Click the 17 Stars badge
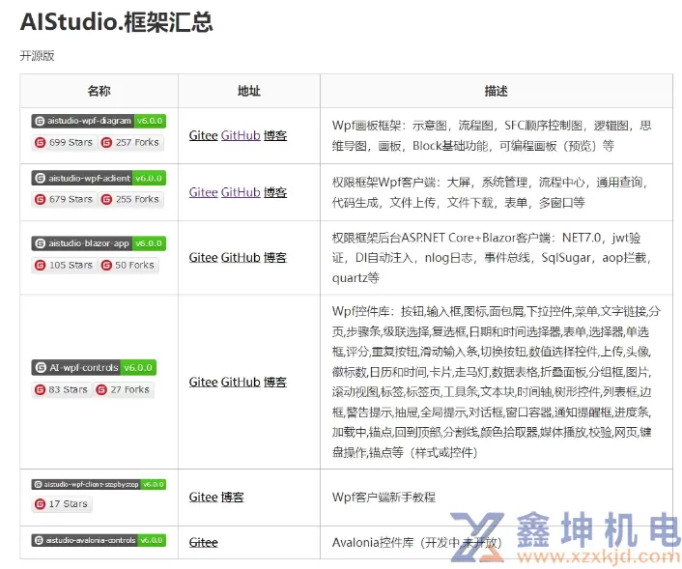 coord(61,503)
